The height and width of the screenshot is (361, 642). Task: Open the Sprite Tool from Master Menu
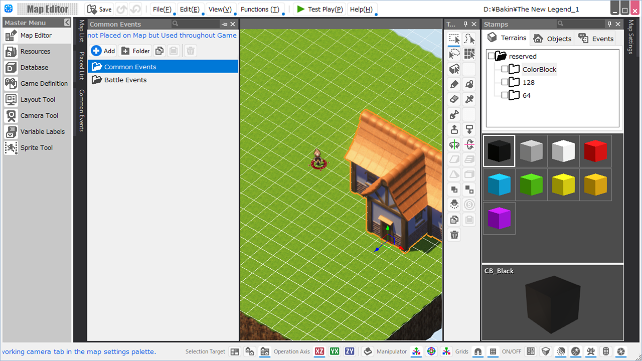(x=36, y=147)
